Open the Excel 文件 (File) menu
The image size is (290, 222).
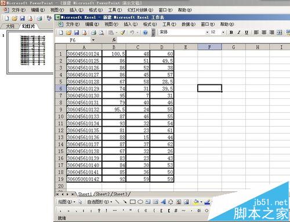pyautogui.click(x=72, y=24)
